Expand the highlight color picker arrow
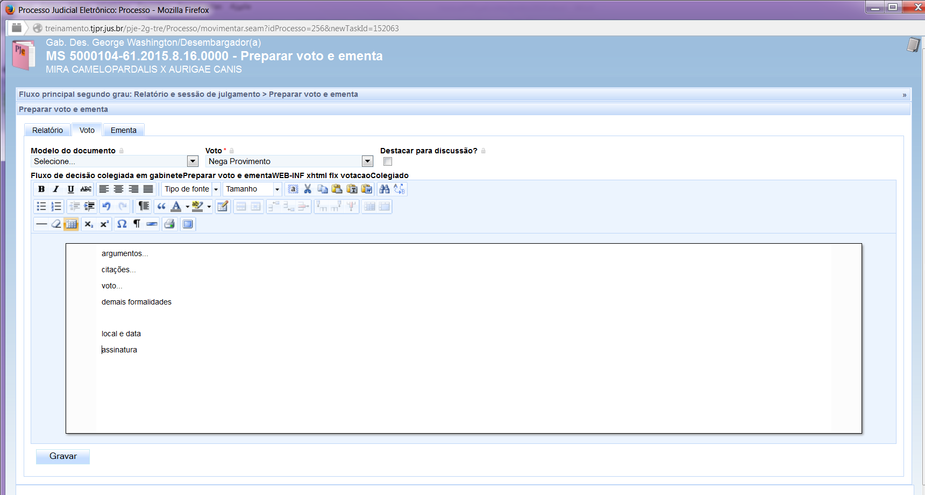 (x=209, y=207)
